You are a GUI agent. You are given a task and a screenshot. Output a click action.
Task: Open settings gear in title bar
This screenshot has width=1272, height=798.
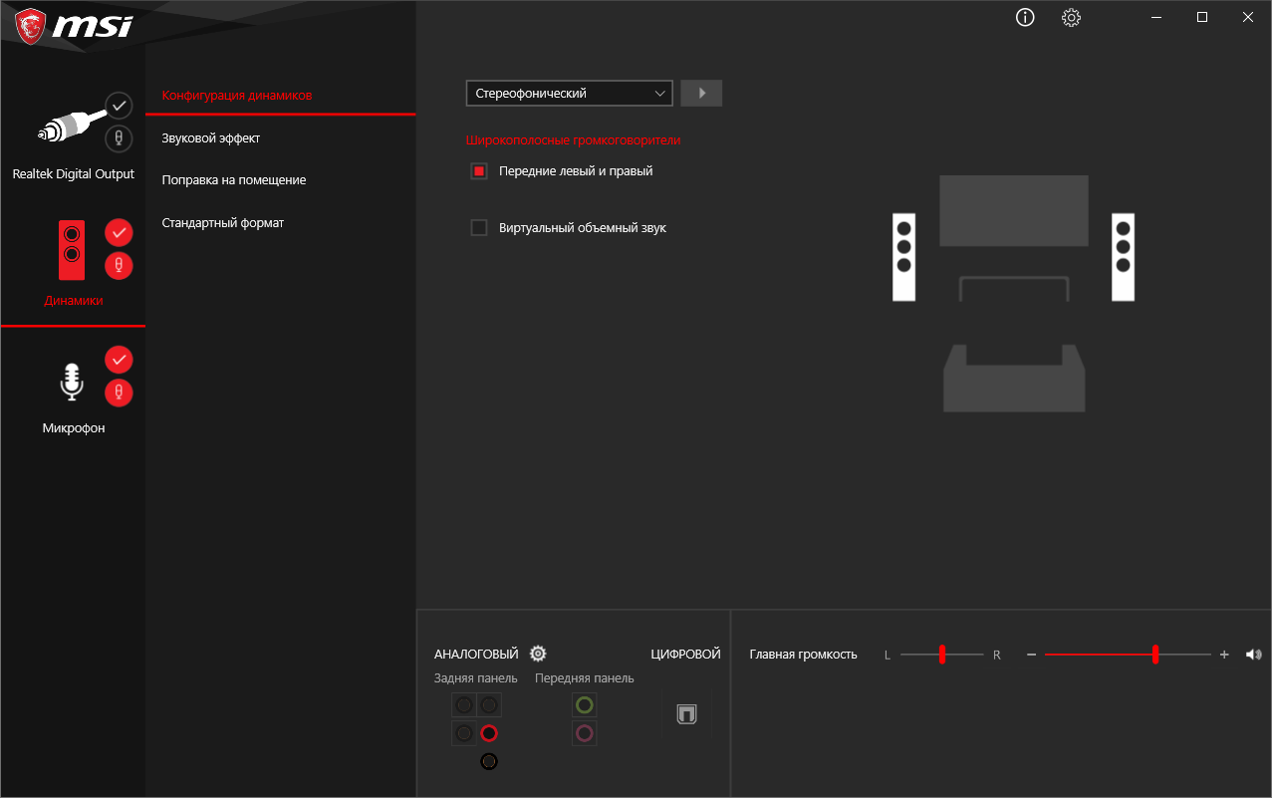pos(1071,17)
